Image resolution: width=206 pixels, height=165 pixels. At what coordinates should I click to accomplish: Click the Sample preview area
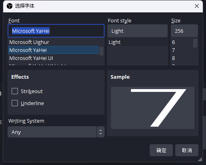point(153,108)
